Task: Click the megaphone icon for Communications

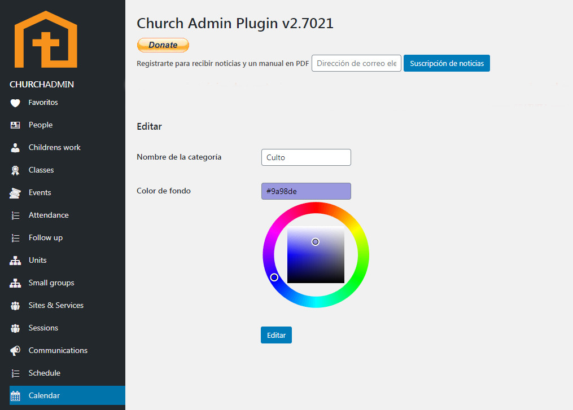Action: (x=16, y=351)
